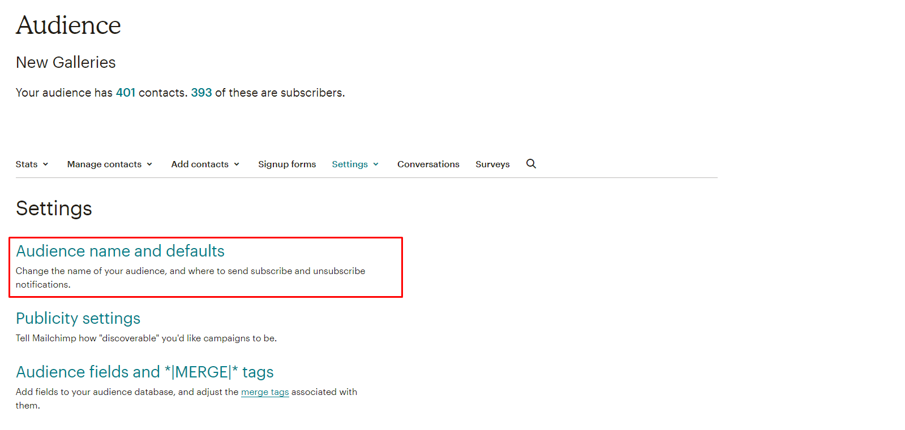
Task: Switch to the Surveys tab
Action: point(492,164)
